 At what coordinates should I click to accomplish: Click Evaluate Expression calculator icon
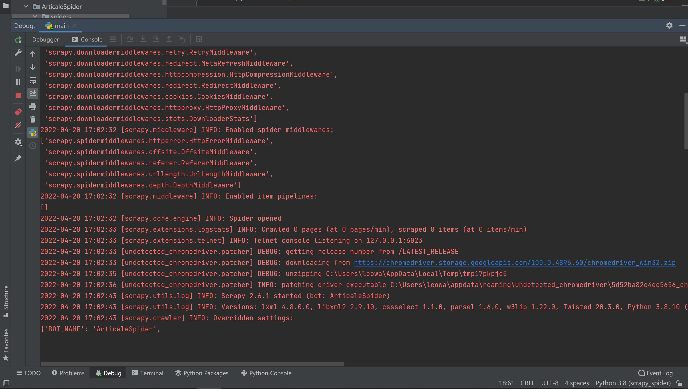198,39
